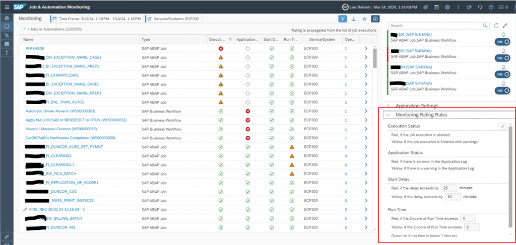Open Automatic Owner Move-In (WS90000003) link
516x245 pixels.
60,111
